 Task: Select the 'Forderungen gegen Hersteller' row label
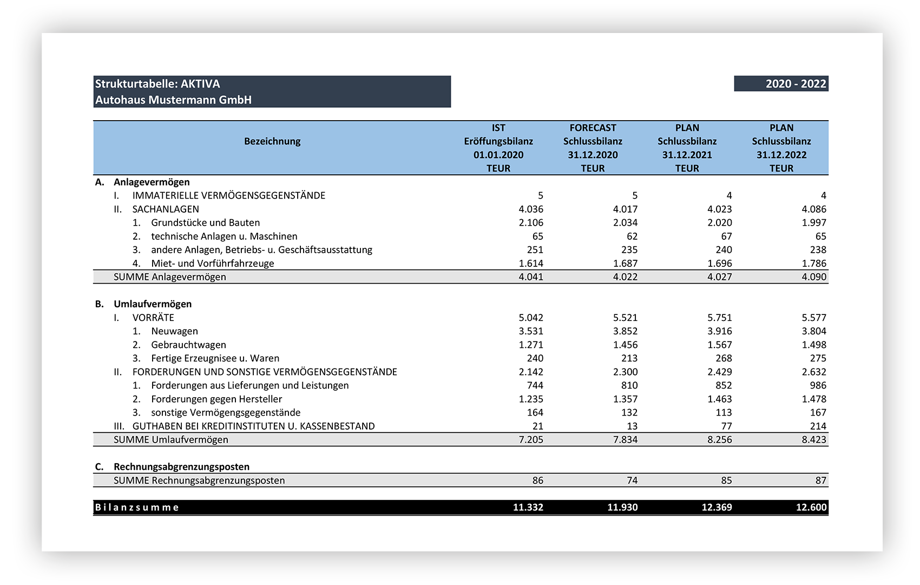(x=216, y=399)
